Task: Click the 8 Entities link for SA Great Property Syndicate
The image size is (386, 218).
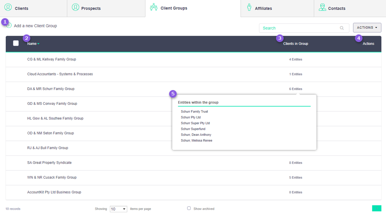Action: (295, 162)
